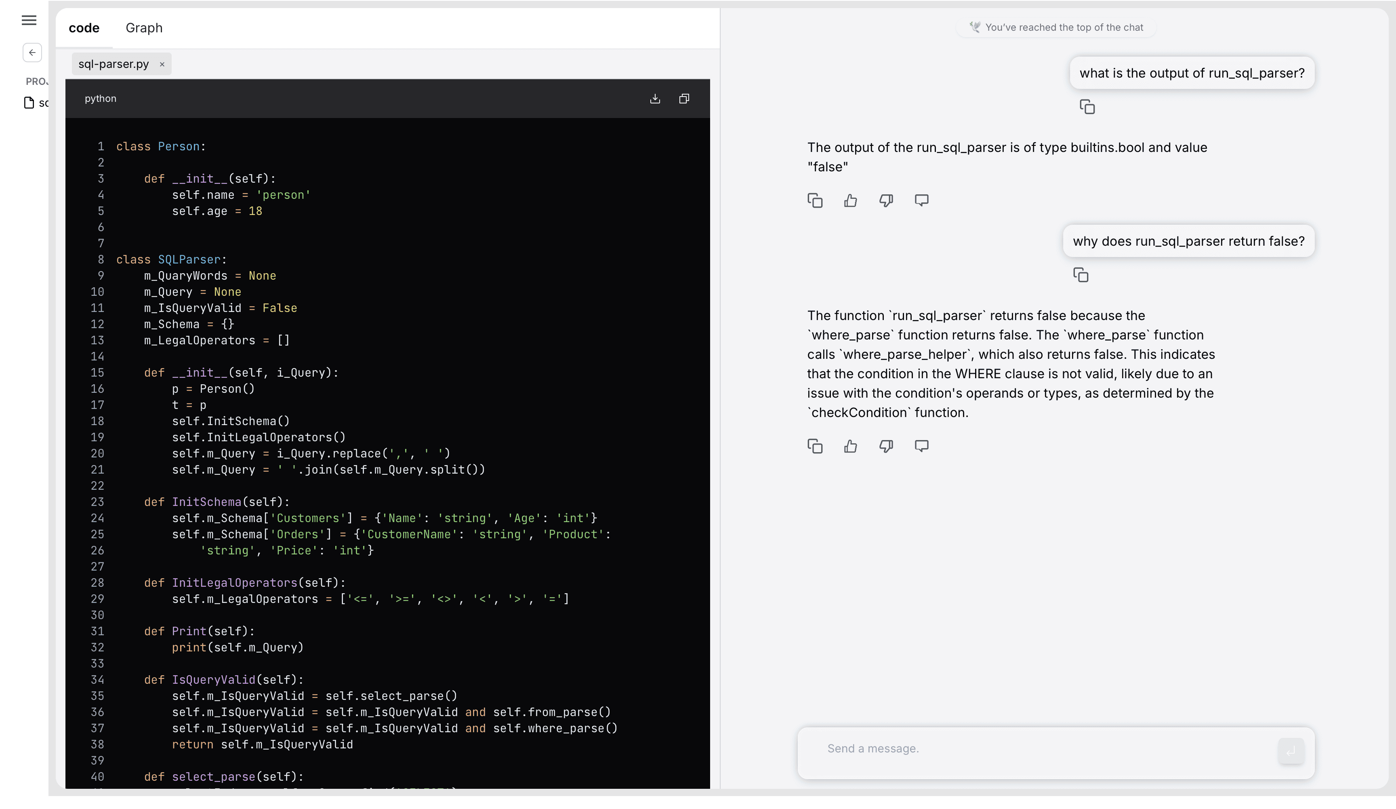
Task: Close the sql-parser.py file tab
Action: tap(162, 64)
